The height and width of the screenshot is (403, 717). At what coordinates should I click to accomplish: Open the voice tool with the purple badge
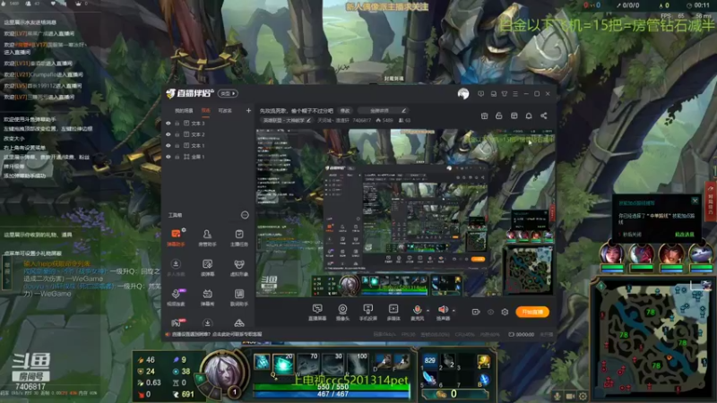(x=176, y=297)
